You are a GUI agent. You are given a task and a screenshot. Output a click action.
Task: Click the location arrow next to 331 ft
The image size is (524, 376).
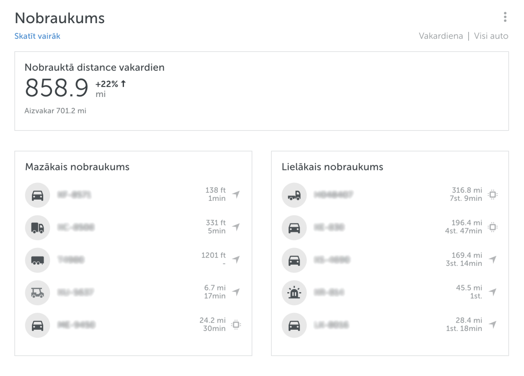pyautogui.click(x=236, y=227)
